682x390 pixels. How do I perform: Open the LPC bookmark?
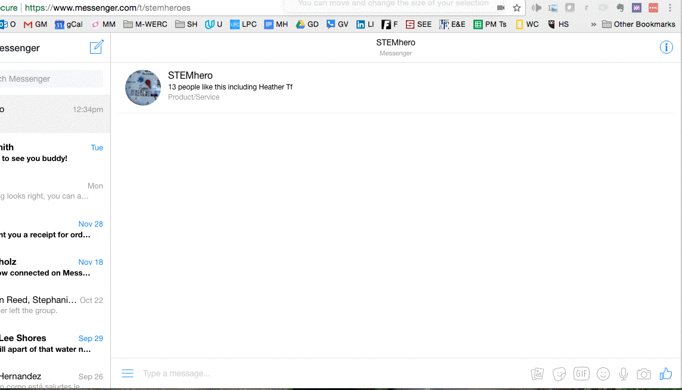[x=243, y=24]
